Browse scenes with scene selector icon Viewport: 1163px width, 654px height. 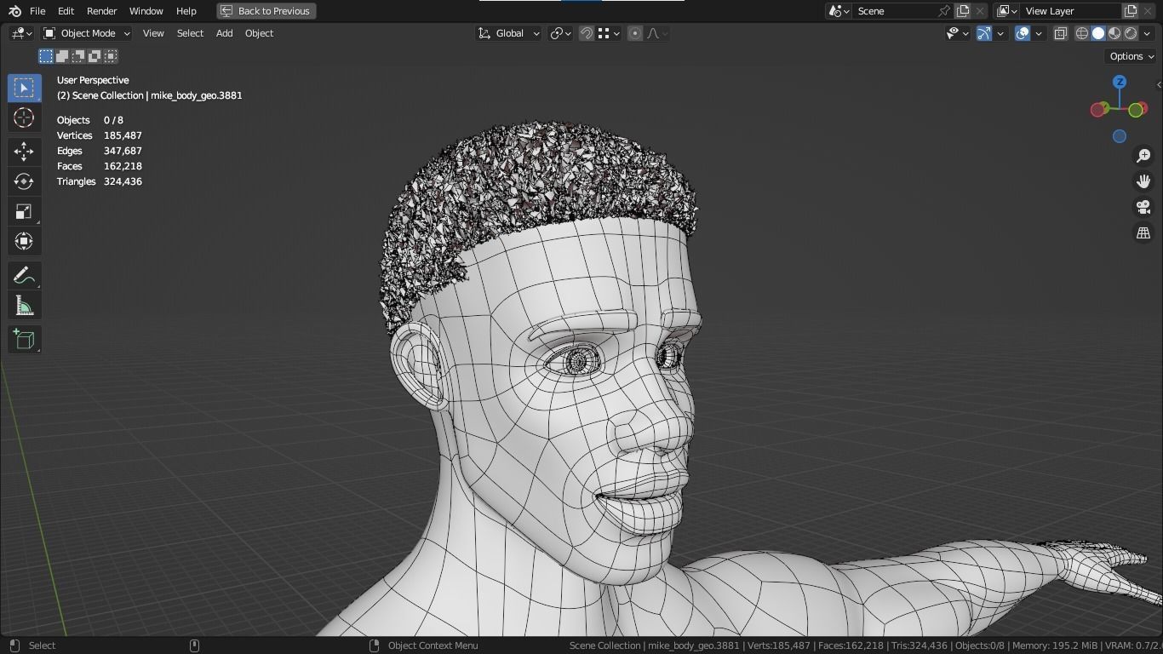pyautogui.click(x=839, y=11)
